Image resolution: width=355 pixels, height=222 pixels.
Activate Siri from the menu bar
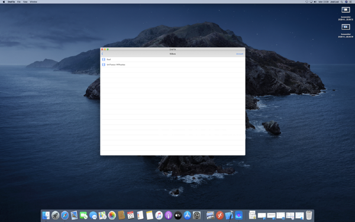click(x=346, y=2)
